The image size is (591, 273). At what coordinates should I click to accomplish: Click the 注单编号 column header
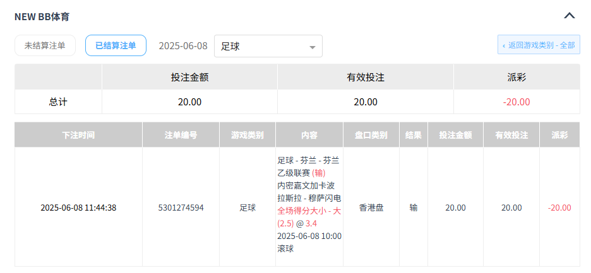click(x=181, y=135)
